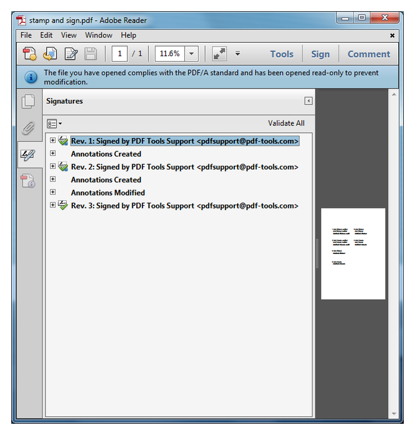Expand the second Annotations Created node
The image size is (415, 435).
tap(53, 179)
